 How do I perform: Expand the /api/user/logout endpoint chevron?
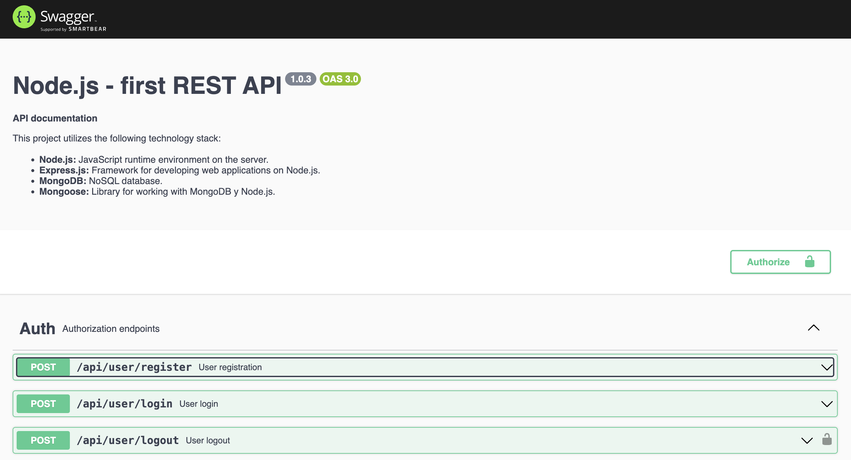[x=807, y=441]
